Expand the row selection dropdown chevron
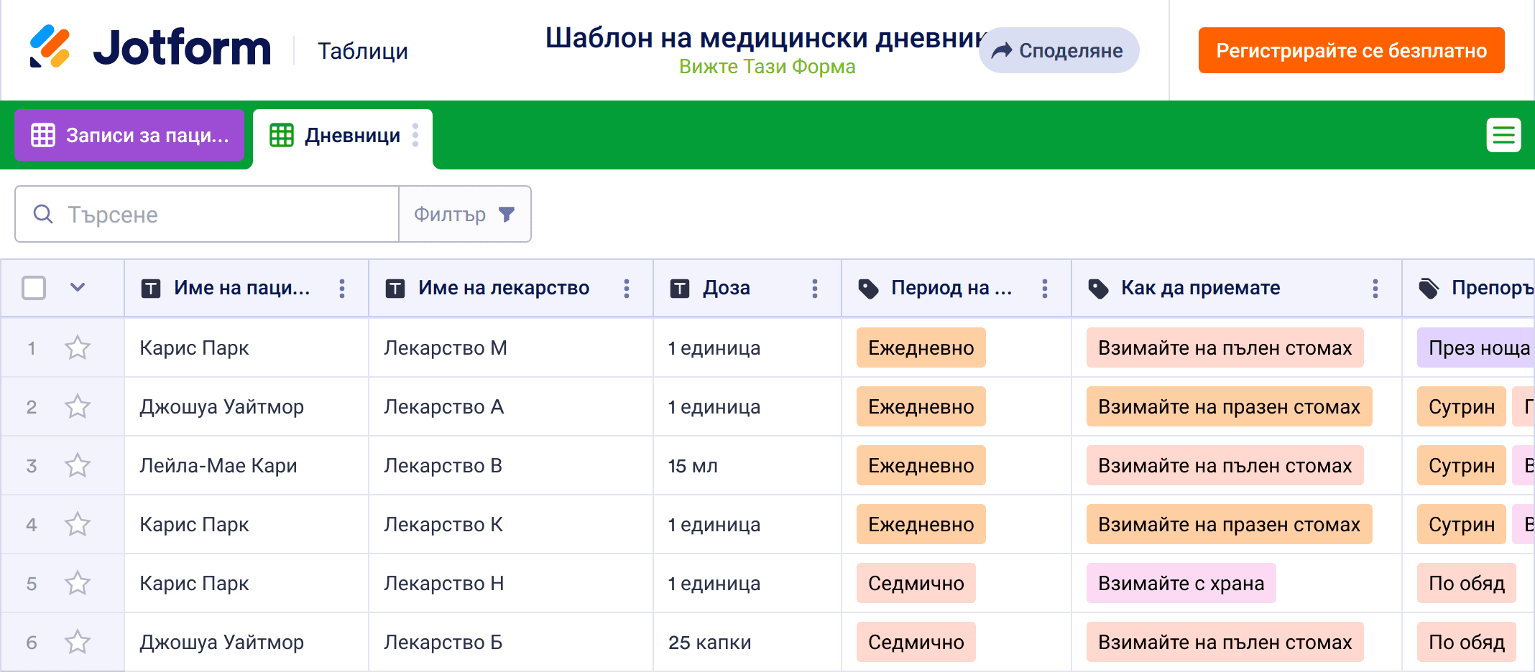Viewport: 1535px width, 672px height. pyautogui.click(x=78, y=288)
